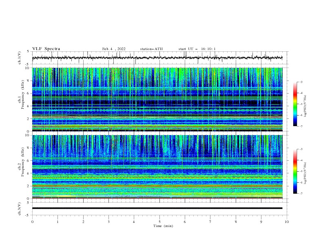Click the '-3' value on upper colorbar
This screenshot has width=323, height=249.
[x=301, y=82]
